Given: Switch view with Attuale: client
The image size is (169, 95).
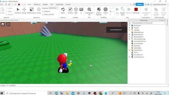Looking at the screenshot, I should click(123, 11).
